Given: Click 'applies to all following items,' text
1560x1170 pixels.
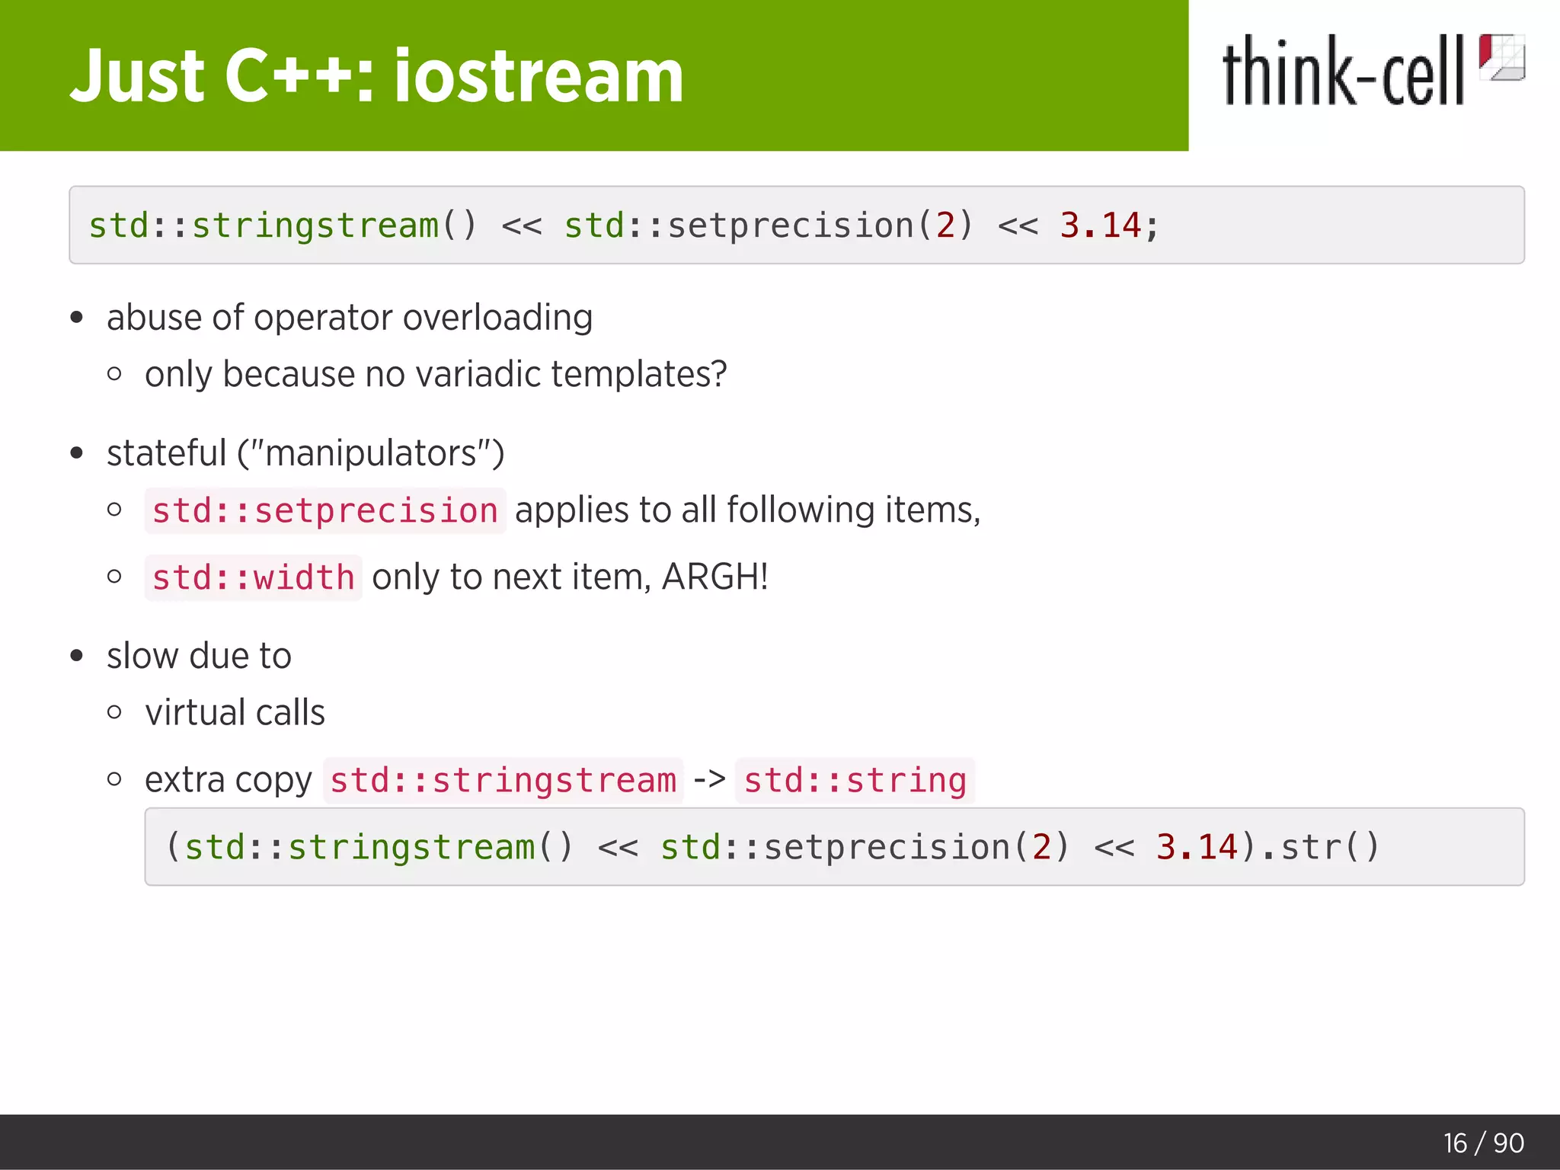Looking at the screenshot, I should tap(748, 510).
